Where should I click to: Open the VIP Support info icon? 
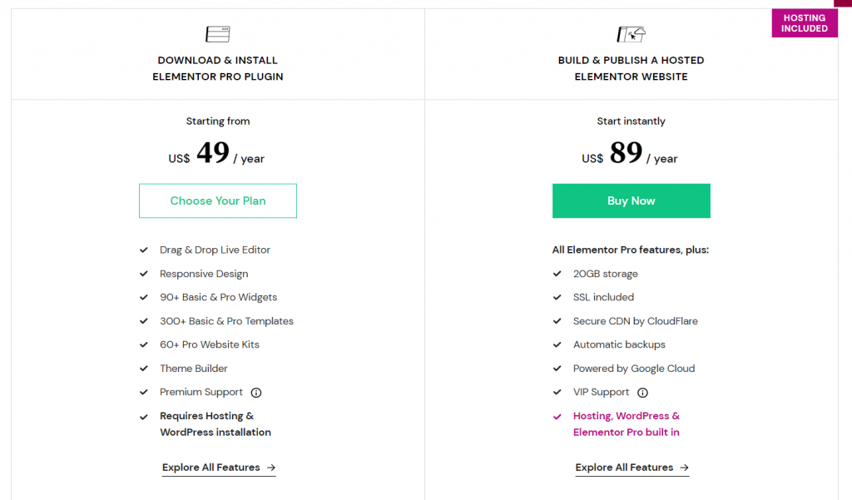tap(642, 393)
